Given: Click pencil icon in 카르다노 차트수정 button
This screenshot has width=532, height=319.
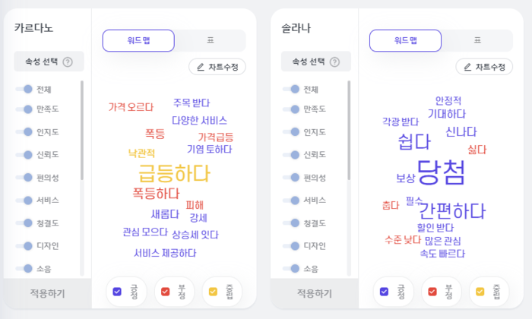Looking at the screenshot, I should click(x=201, y=67).
